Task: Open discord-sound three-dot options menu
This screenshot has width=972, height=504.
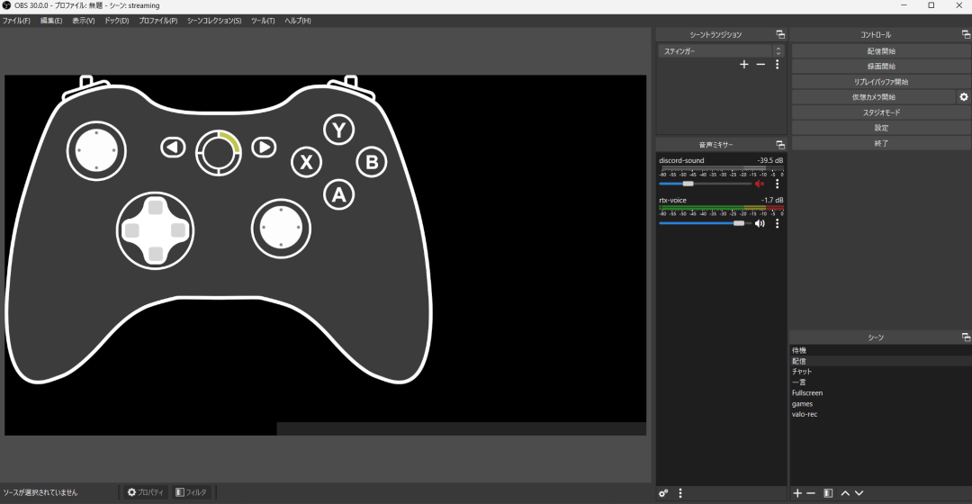Action: point(778,184)
